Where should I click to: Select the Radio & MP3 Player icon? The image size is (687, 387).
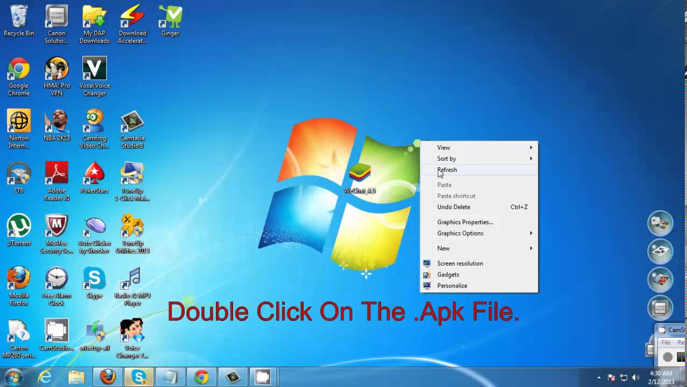(x=132, y=287)
